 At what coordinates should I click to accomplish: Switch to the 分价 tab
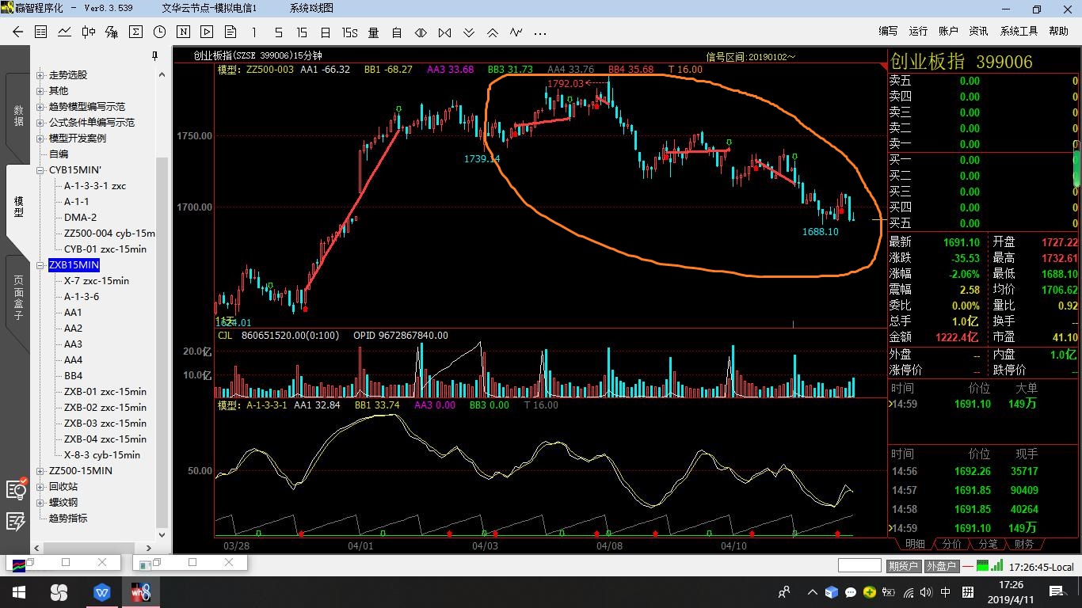(951, 545)
